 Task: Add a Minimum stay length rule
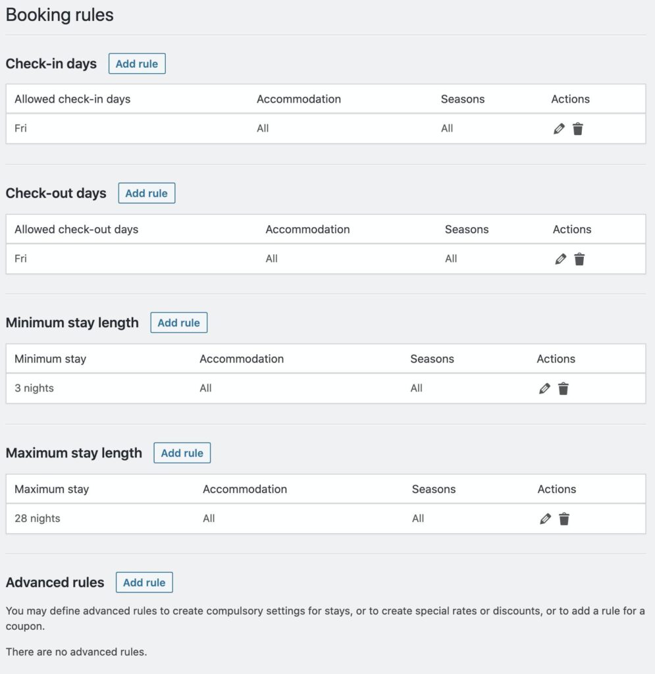pos(179,323)
